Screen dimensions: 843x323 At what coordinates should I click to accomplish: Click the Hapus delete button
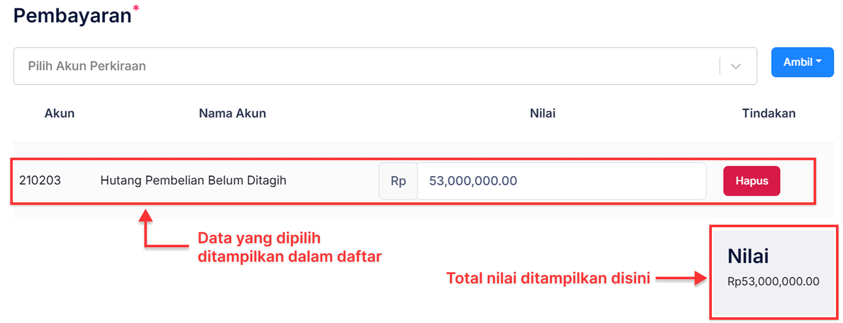click(751, 181)
